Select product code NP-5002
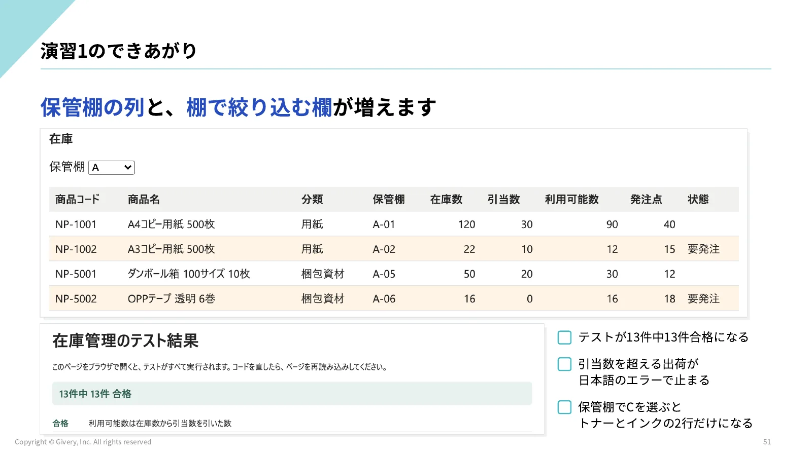The width and height of the screenshot is (812, 456). point(76,299)
